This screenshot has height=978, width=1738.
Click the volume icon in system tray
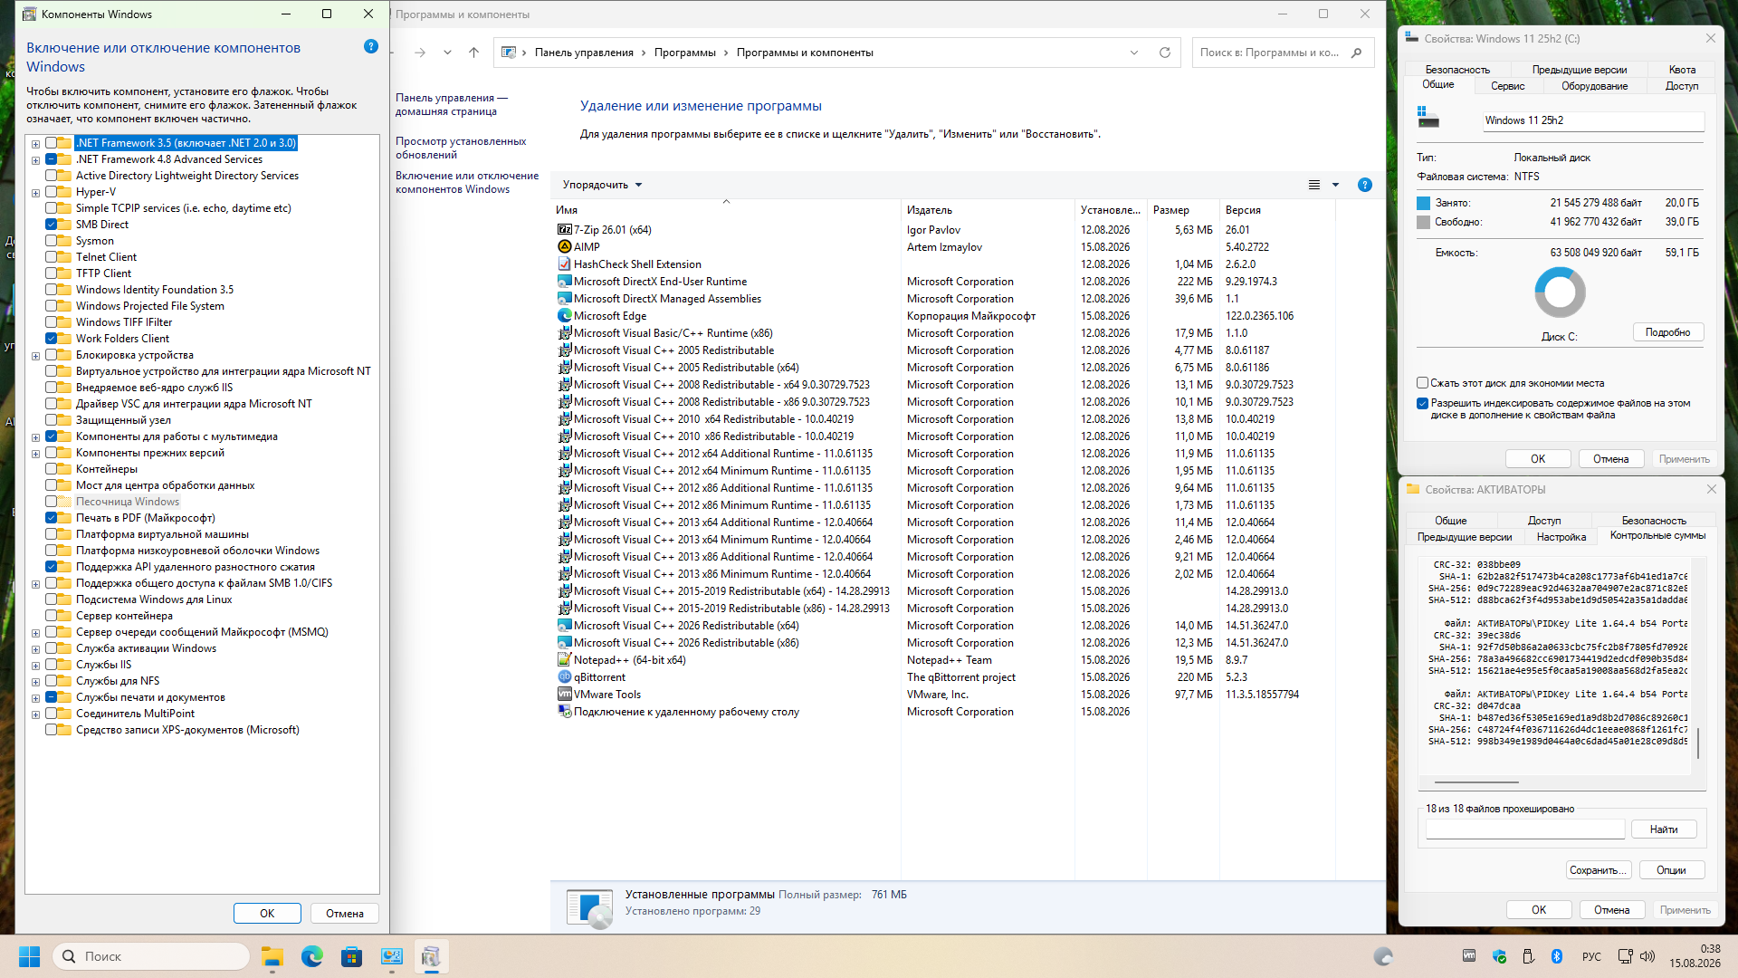click(1647, 956)
